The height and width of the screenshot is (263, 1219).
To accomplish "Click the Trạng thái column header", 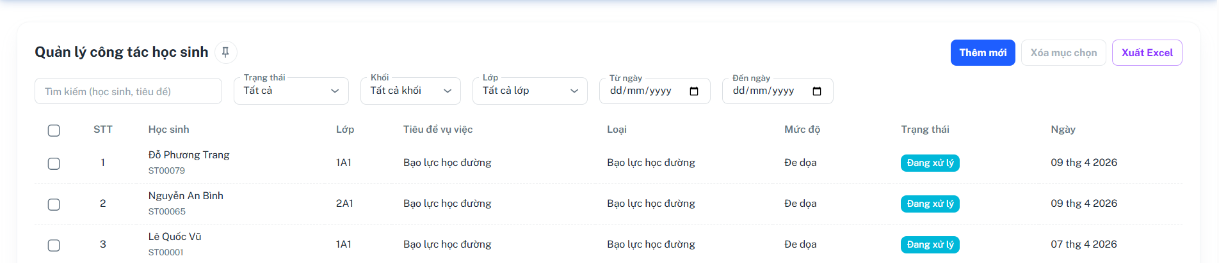I will coord(925,130).
